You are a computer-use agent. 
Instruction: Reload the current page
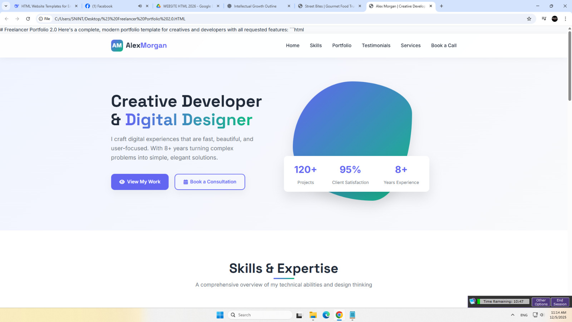[x=28, y=19]
